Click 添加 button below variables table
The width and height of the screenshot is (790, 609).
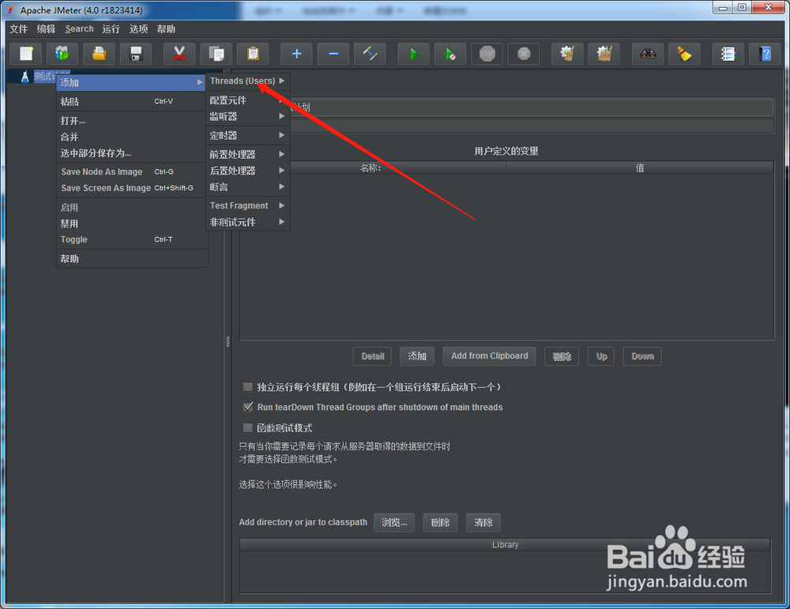(x=417, y=356)
